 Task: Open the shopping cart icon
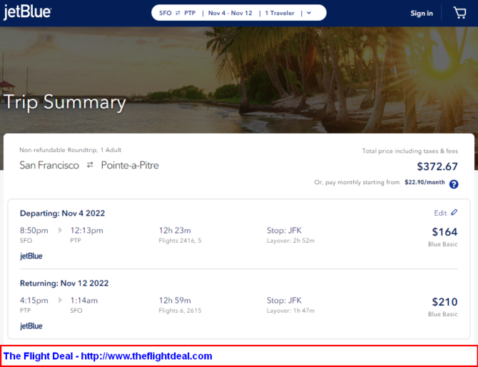pos(459,13)
